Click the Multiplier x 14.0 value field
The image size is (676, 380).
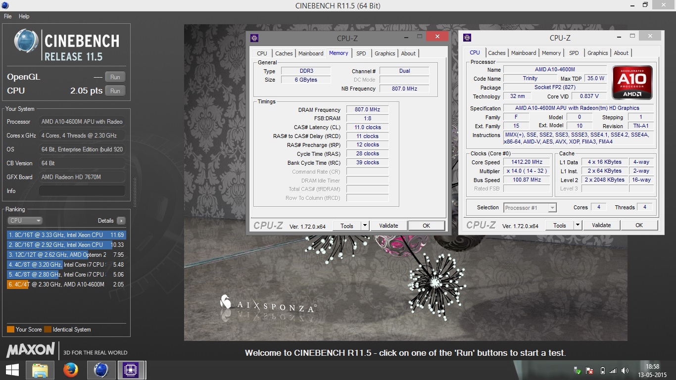point(527,171)
